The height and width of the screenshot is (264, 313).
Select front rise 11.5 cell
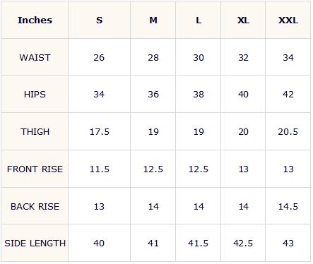point(100,169)
